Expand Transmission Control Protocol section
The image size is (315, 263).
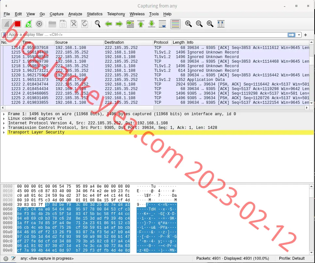(4, 128)
